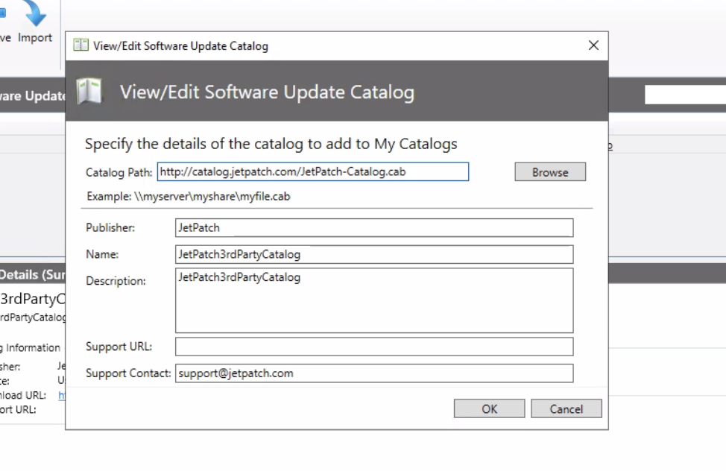The width and height of the screenshot is (726, 471).
Task: Click the search box in background window
Action: (685, 95)
